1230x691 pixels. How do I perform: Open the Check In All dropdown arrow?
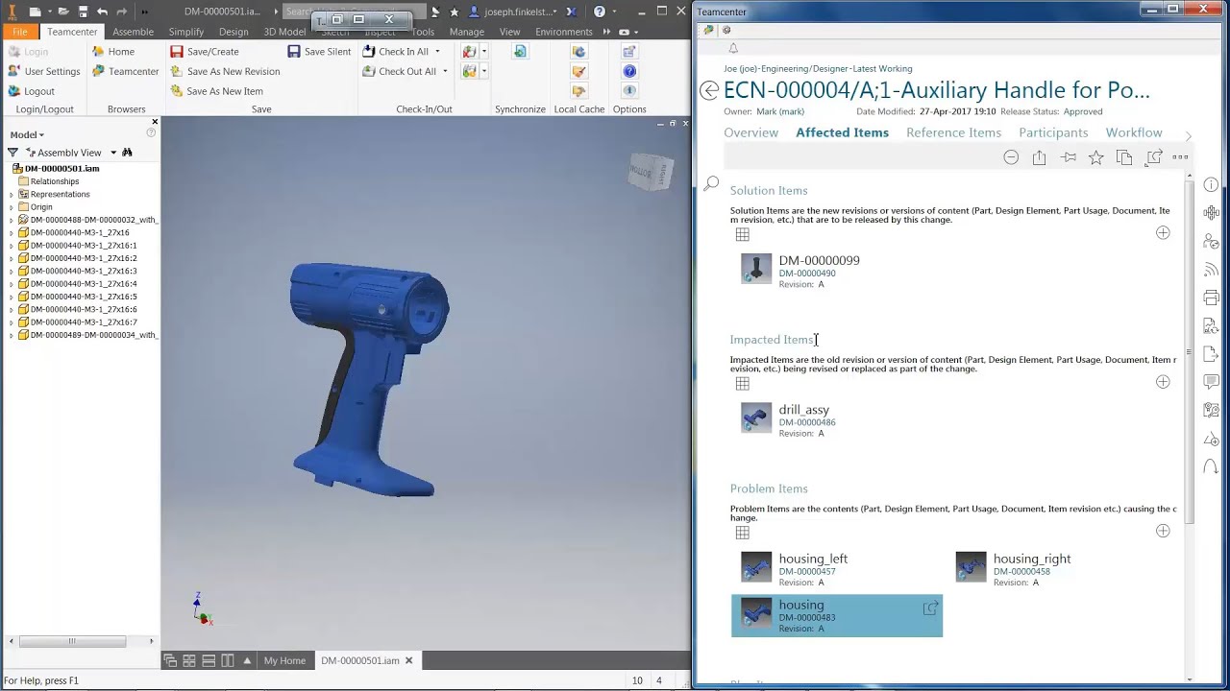click(x=437, y=52)
